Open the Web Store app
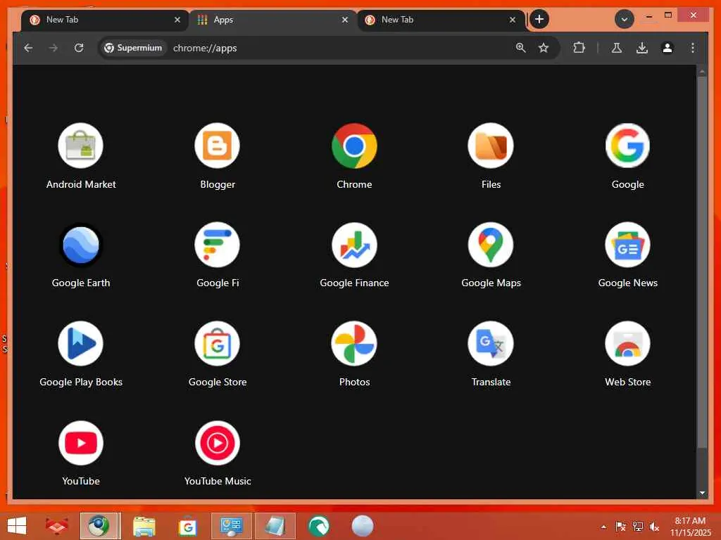Viewport: 721px width, 540px height. point(627,343)
